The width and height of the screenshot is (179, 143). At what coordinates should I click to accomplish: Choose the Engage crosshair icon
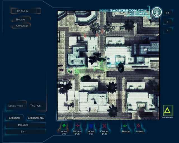pyautogui.click(x=77, y=126)
